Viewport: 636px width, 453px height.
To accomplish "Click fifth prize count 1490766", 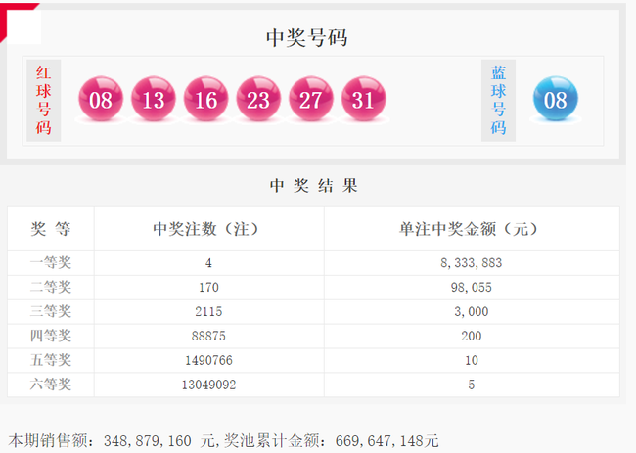I will click(x=208, y=360).
